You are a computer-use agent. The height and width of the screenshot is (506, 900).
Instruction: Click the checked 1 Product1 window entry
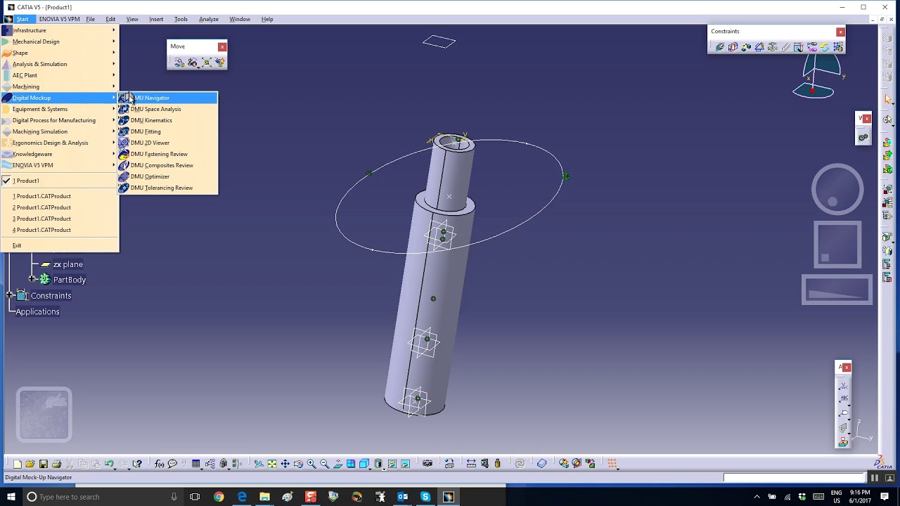tap(60, 181)
